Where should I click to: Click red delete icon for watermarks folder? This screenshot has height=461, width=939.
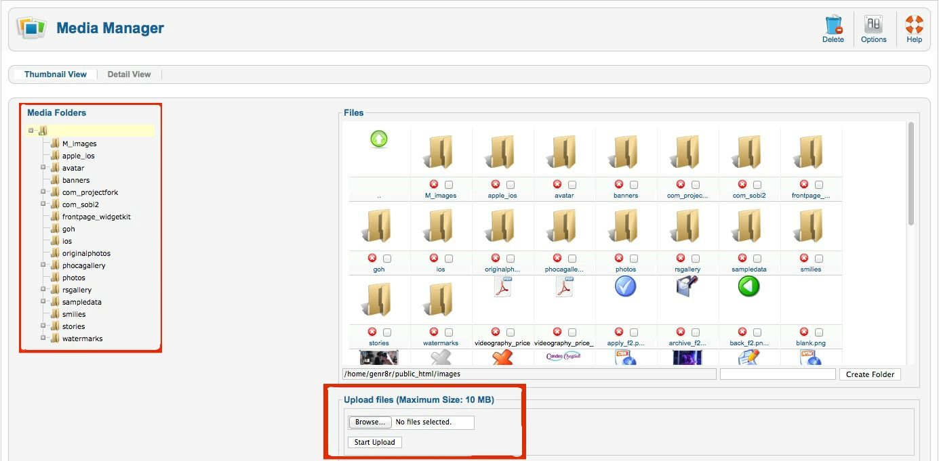[434, 332]
